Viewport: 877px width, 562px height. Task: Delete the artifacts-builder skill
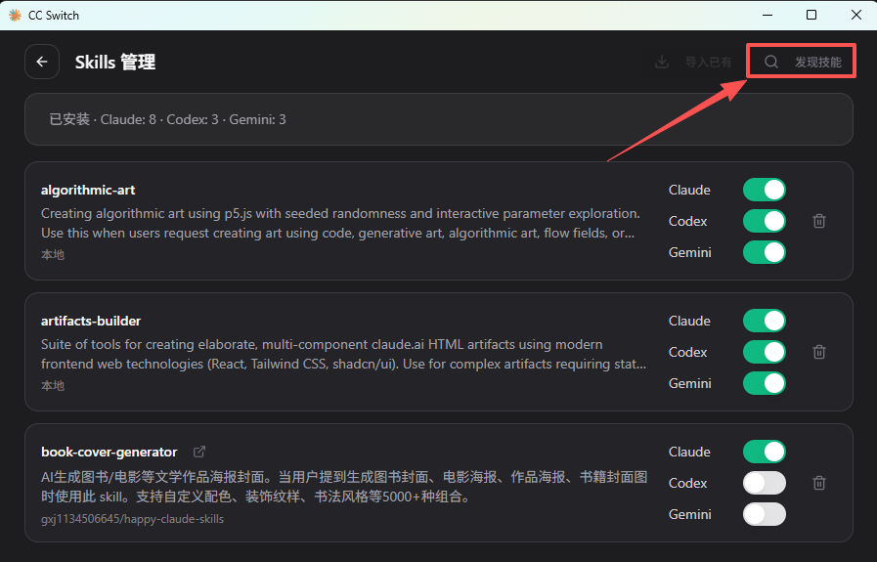819,352
